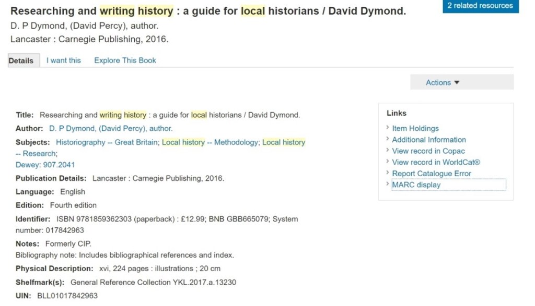
Task: Click the arrow icon beside View record in Copac
Action: (388, 151)
